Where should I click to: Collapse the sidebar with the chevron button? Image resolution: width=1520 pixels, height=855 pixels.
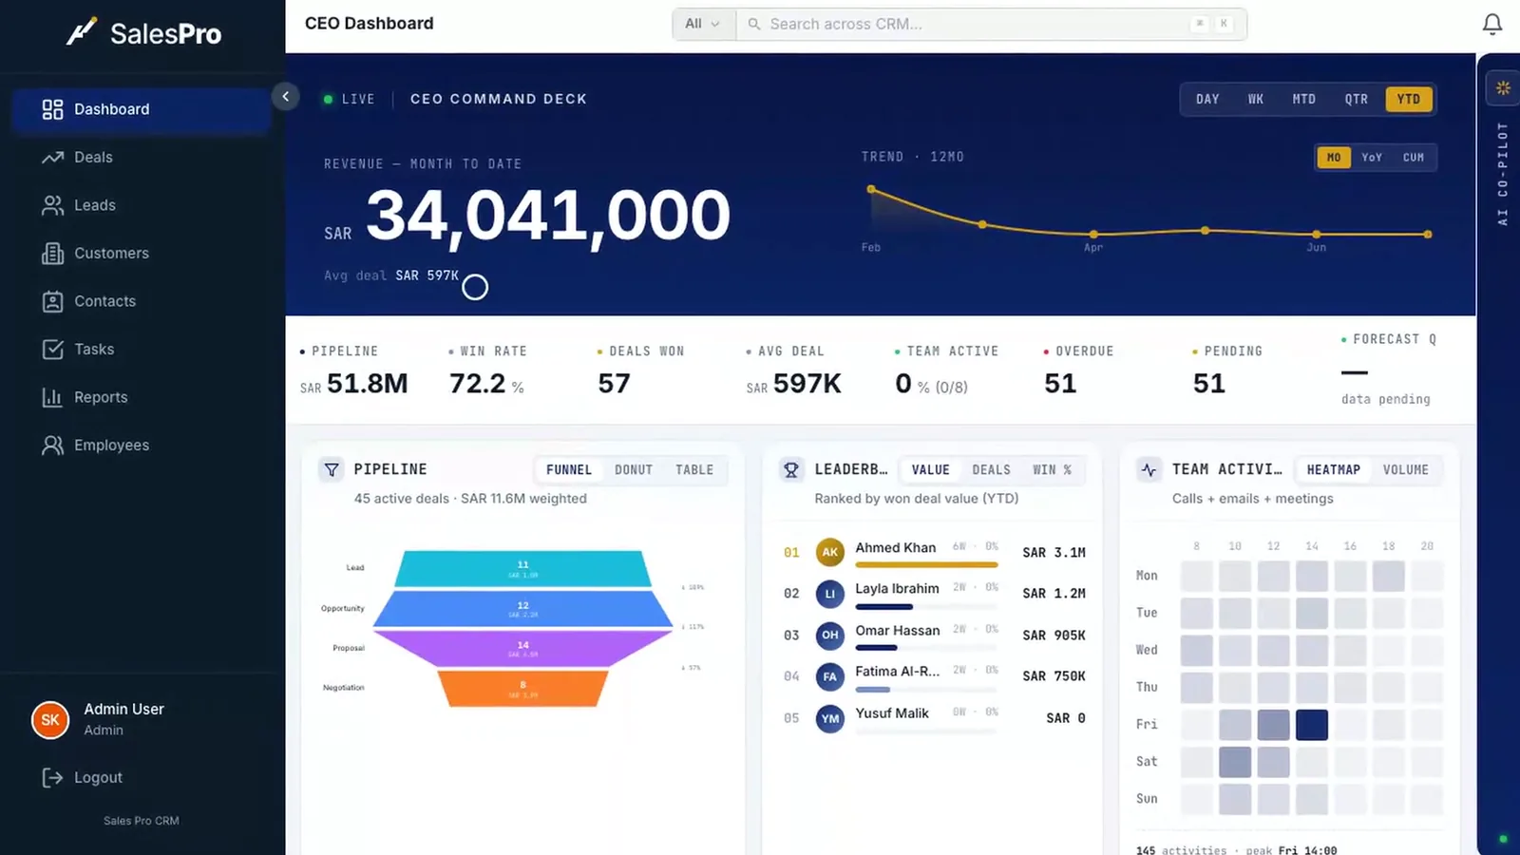coord(285,96)
